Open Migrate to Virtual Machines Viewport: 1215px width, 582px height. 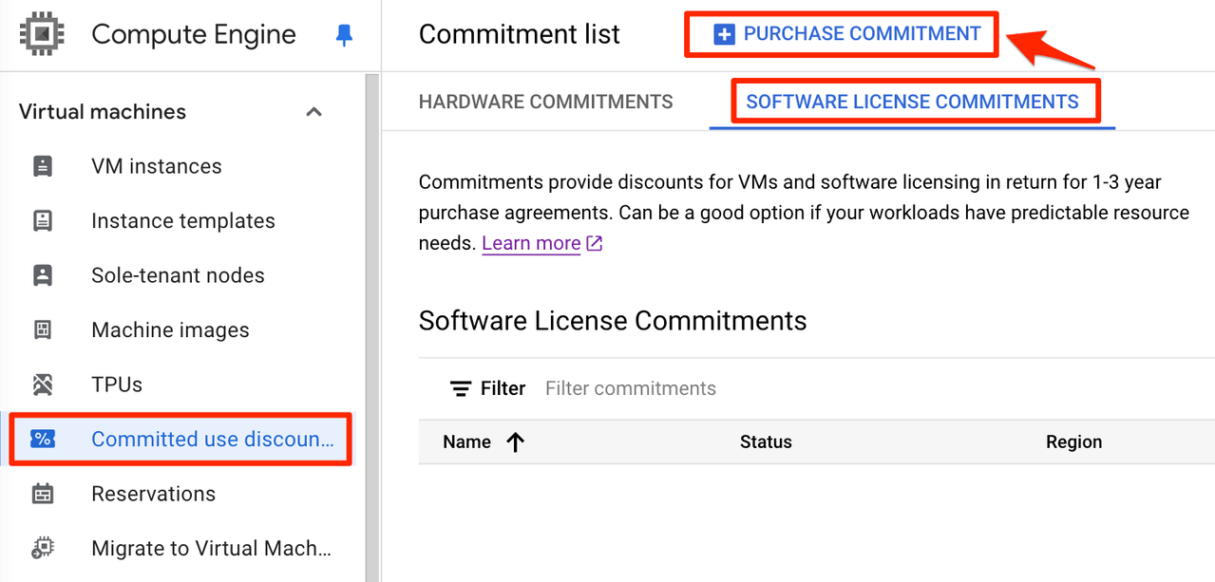(x=211, y=548)
